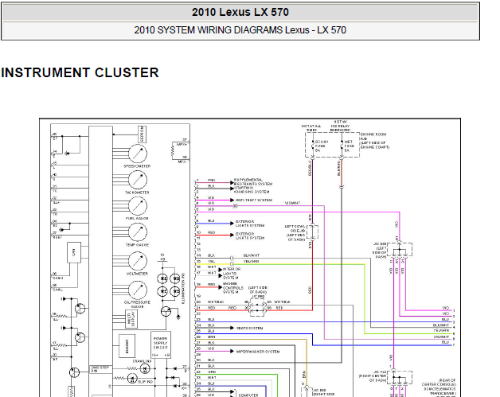Click the "2010 SYSTEM WIRING DIAGRAMS Lexus - LX 570" subtitle
Viewport: 500px width, 397px height.
coord(240,30)
